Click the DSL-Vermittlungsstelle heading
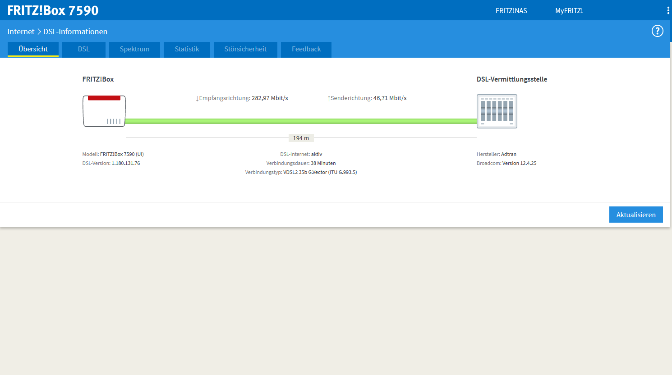This screenshot has height=375, width=672. pos(512,79)
